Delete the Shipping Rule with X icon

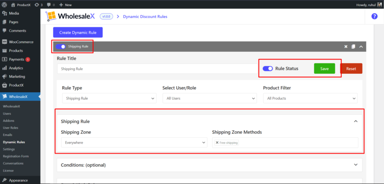[346, 46]
